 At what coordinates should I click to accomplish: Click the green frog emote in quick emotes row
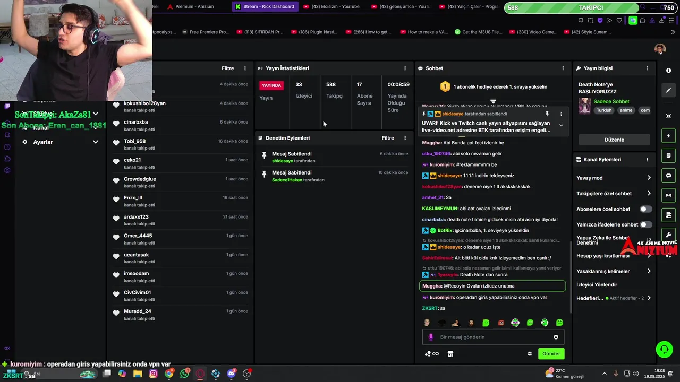(559, 323)
